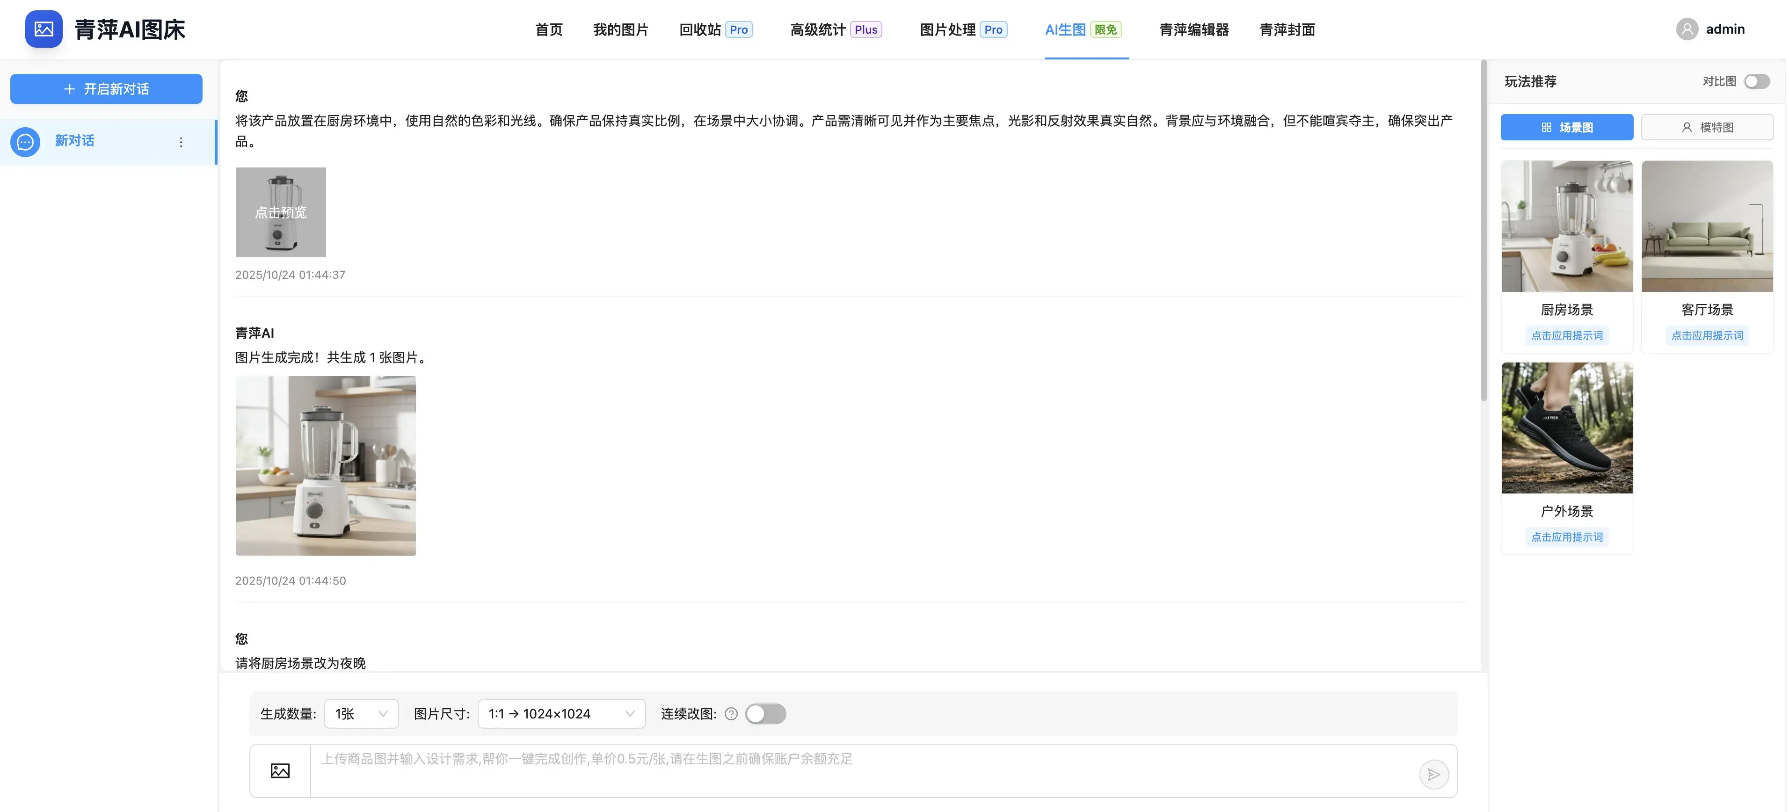The image size is (1789, 812).
Task: Toggle the 对比图 switch
Action: click(x=1757, y=81)
